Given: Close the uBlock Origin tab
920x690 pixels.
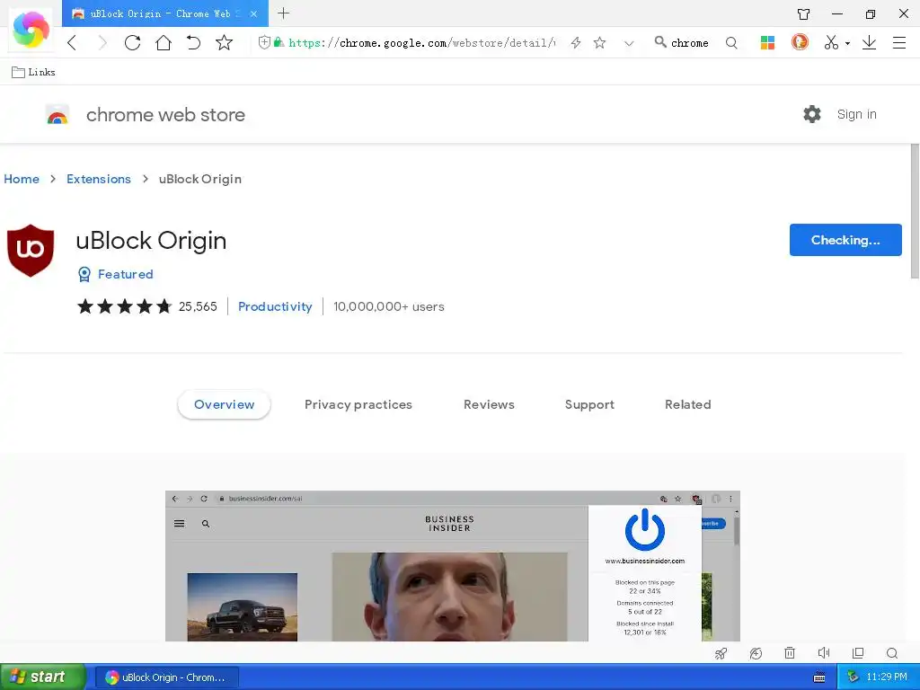Looking at the screenshot, I should (253, 13).
